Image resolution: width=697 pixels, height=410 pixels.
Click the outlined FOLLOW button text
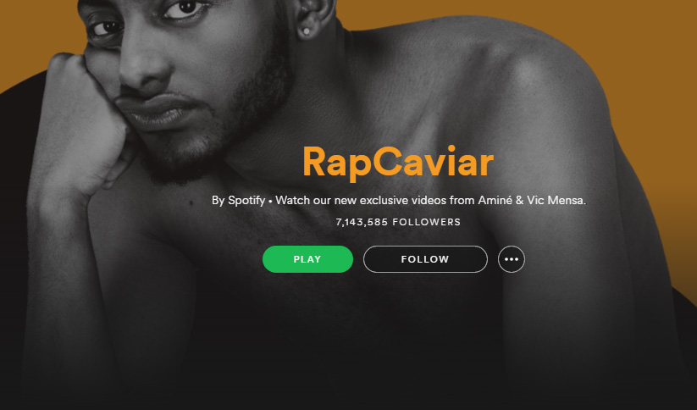click(425, 259)
